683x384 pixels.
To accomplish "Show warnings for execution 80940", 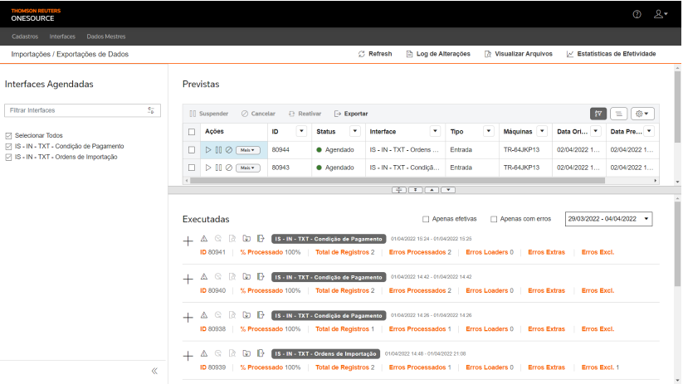I will click(204, 277).
